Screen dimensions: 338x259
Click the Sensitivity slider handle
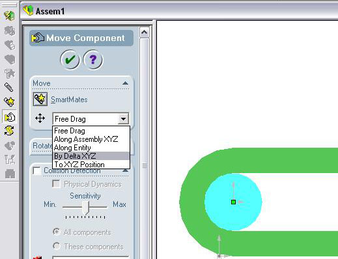pyautogui.click(x=85, y=208)
